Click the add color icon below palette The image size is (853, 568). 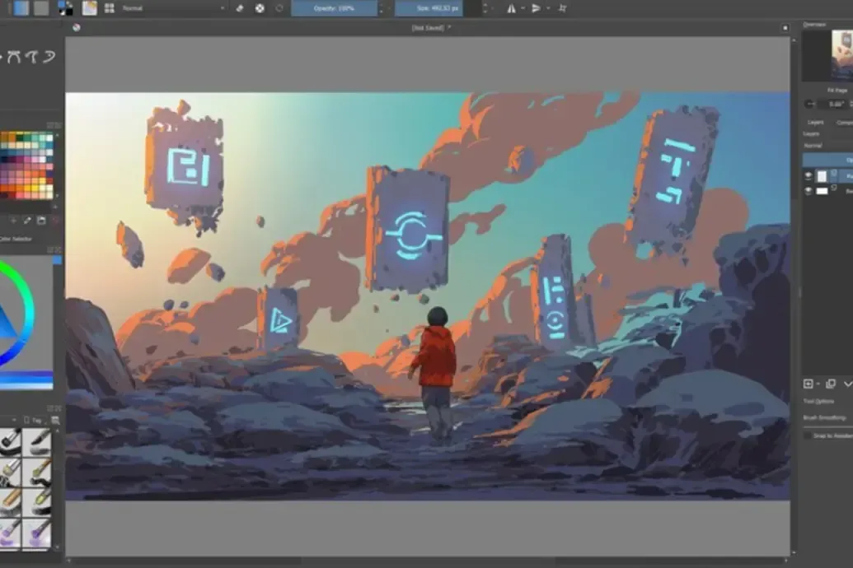14,221
